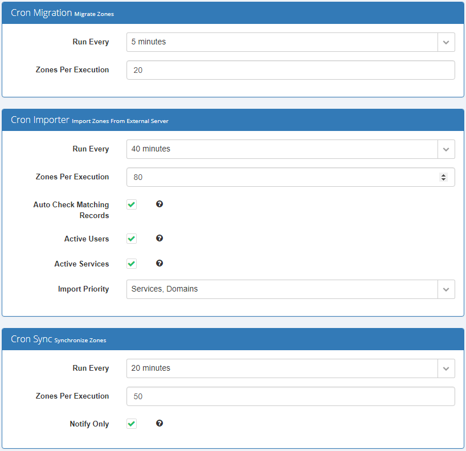
Task: Click help icon beside Notify Only
Action: point(160,423)
